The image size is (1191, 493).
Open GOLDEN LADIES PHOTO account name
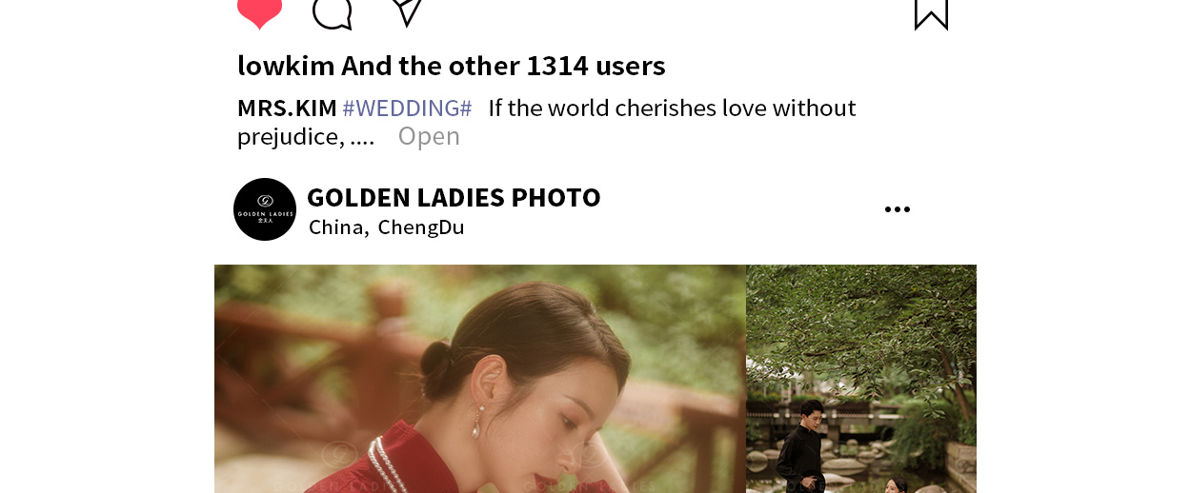454,197
